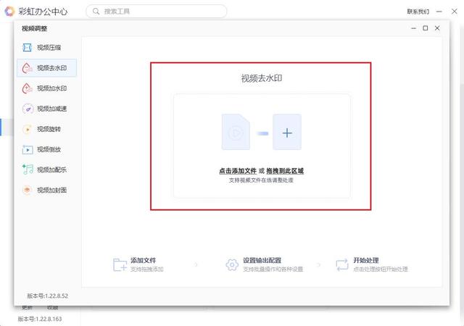This screenshot has height=326, width=464.
Task: Click the 视频加水印 droplet icon
Action: (x=27, y=88)
